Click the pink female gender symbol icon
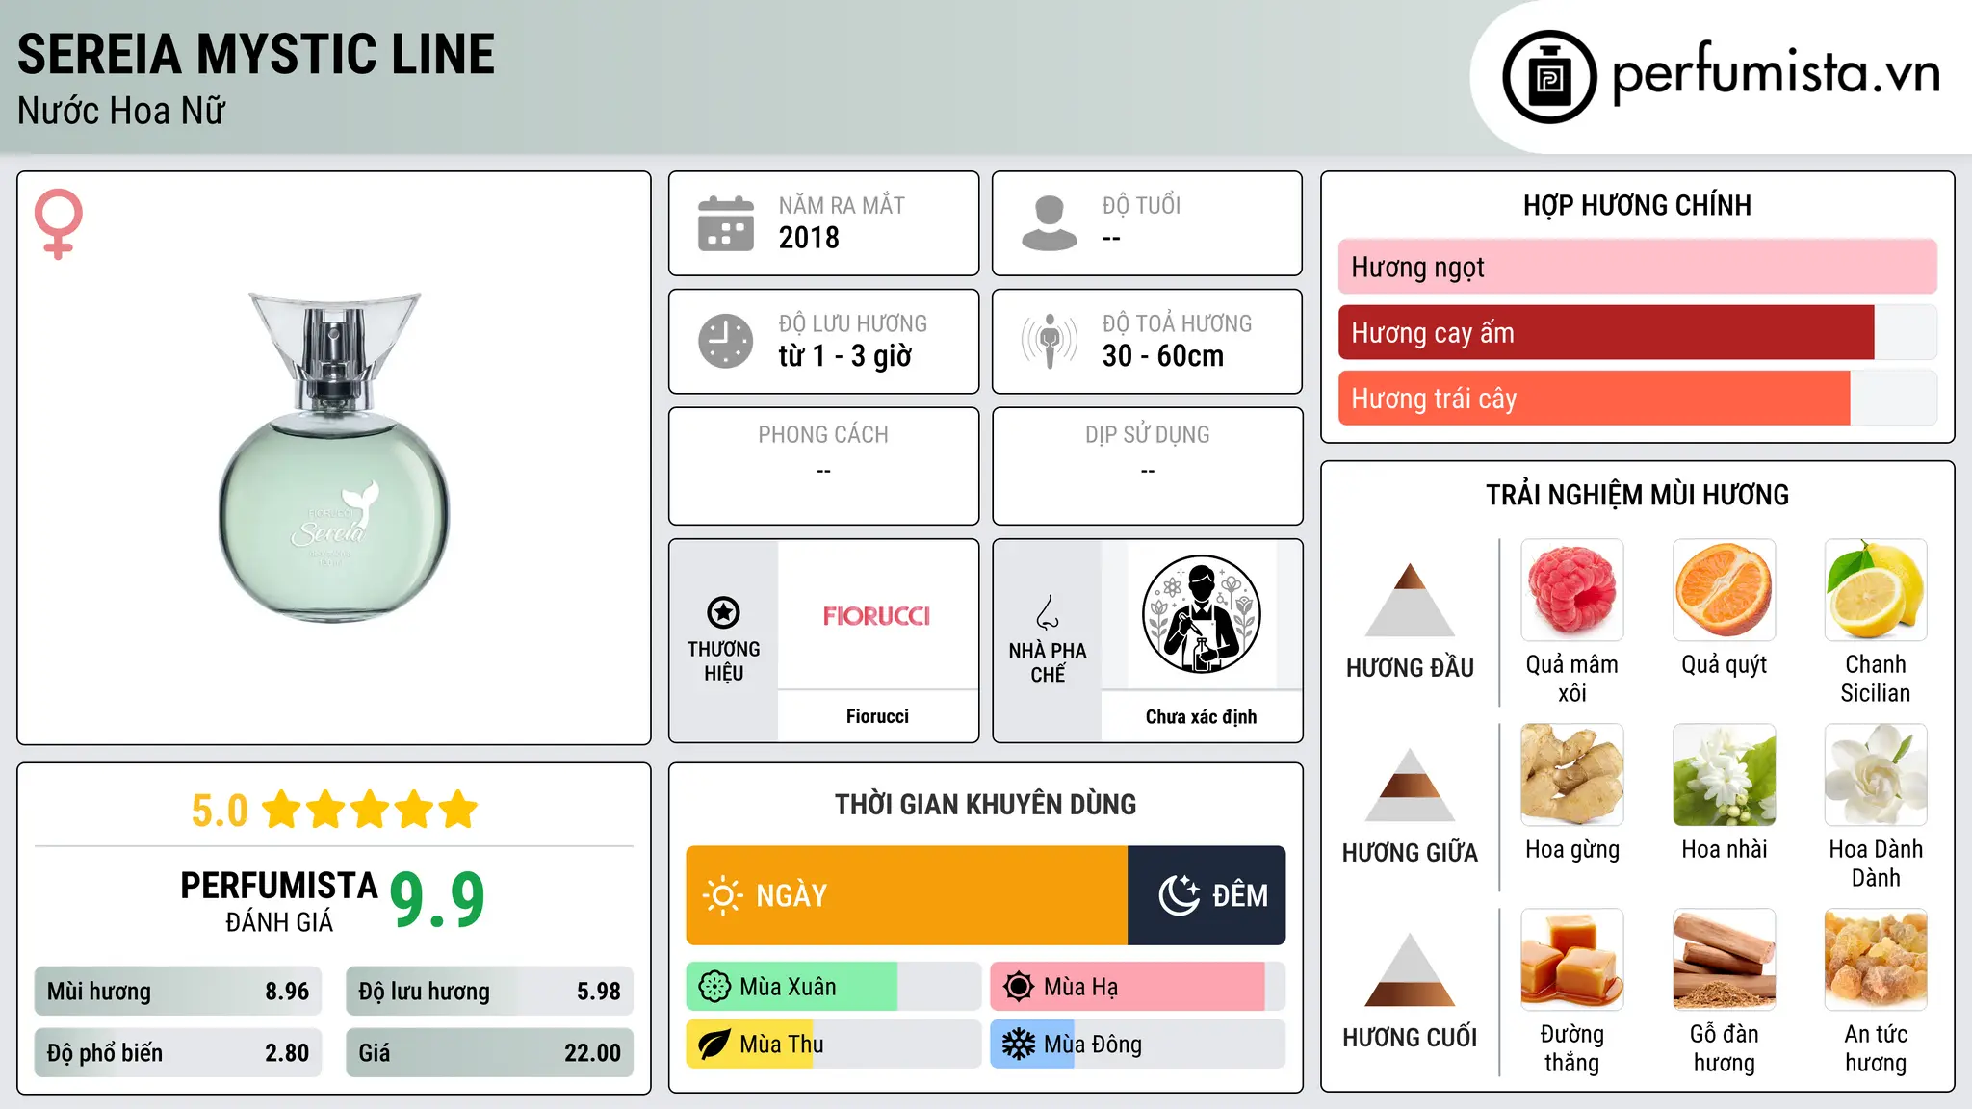Screen dimensions: 1972x1109 pyautogui.click(x=58, y=223)
